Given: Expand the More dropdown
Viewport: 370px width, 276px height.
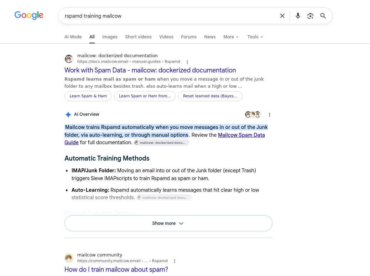Looking at the screenshot, I should tap(231, 37).
